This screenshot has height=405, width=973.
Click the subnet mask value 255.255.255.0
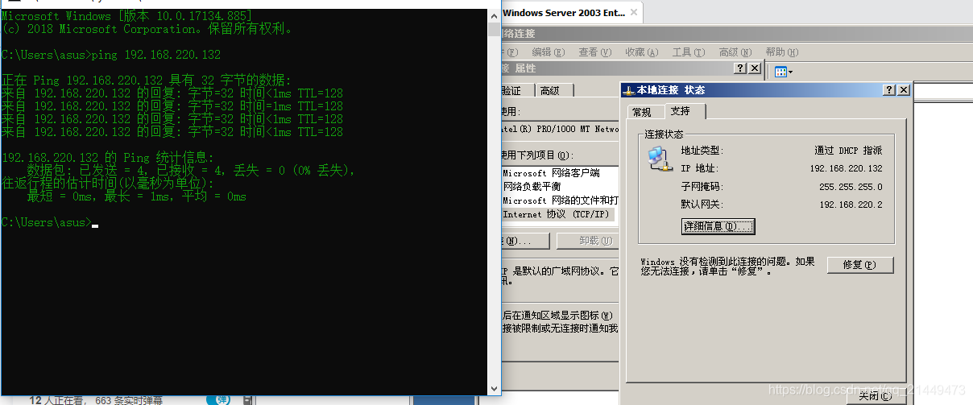[x=851, y=187]
